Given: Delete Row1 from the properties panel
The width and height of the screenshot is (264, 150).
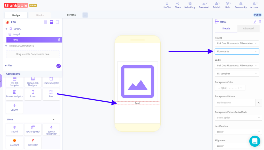Looking at the screenshot, I should 260,22.
